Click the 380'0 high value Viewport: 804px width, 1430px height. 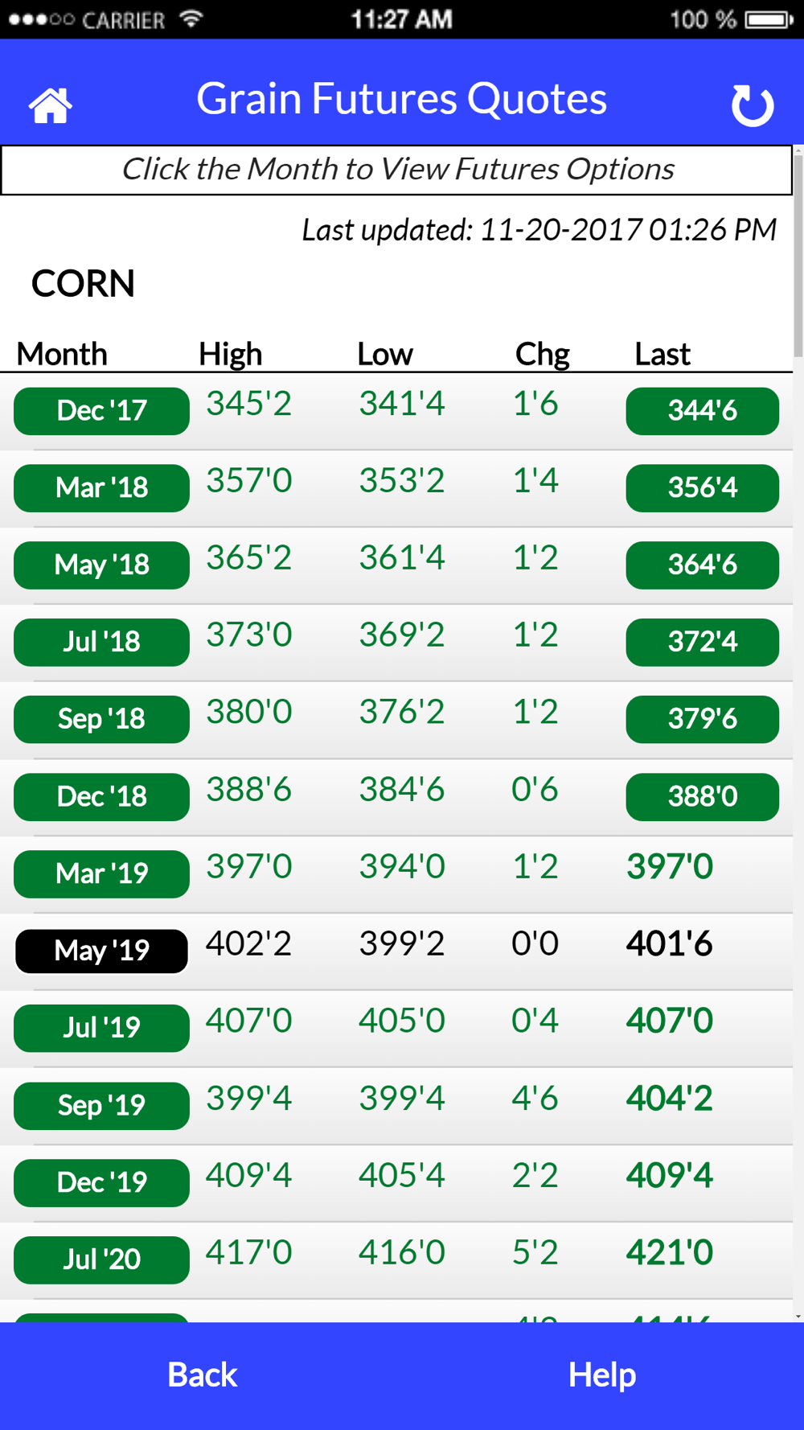coord(248,713)
